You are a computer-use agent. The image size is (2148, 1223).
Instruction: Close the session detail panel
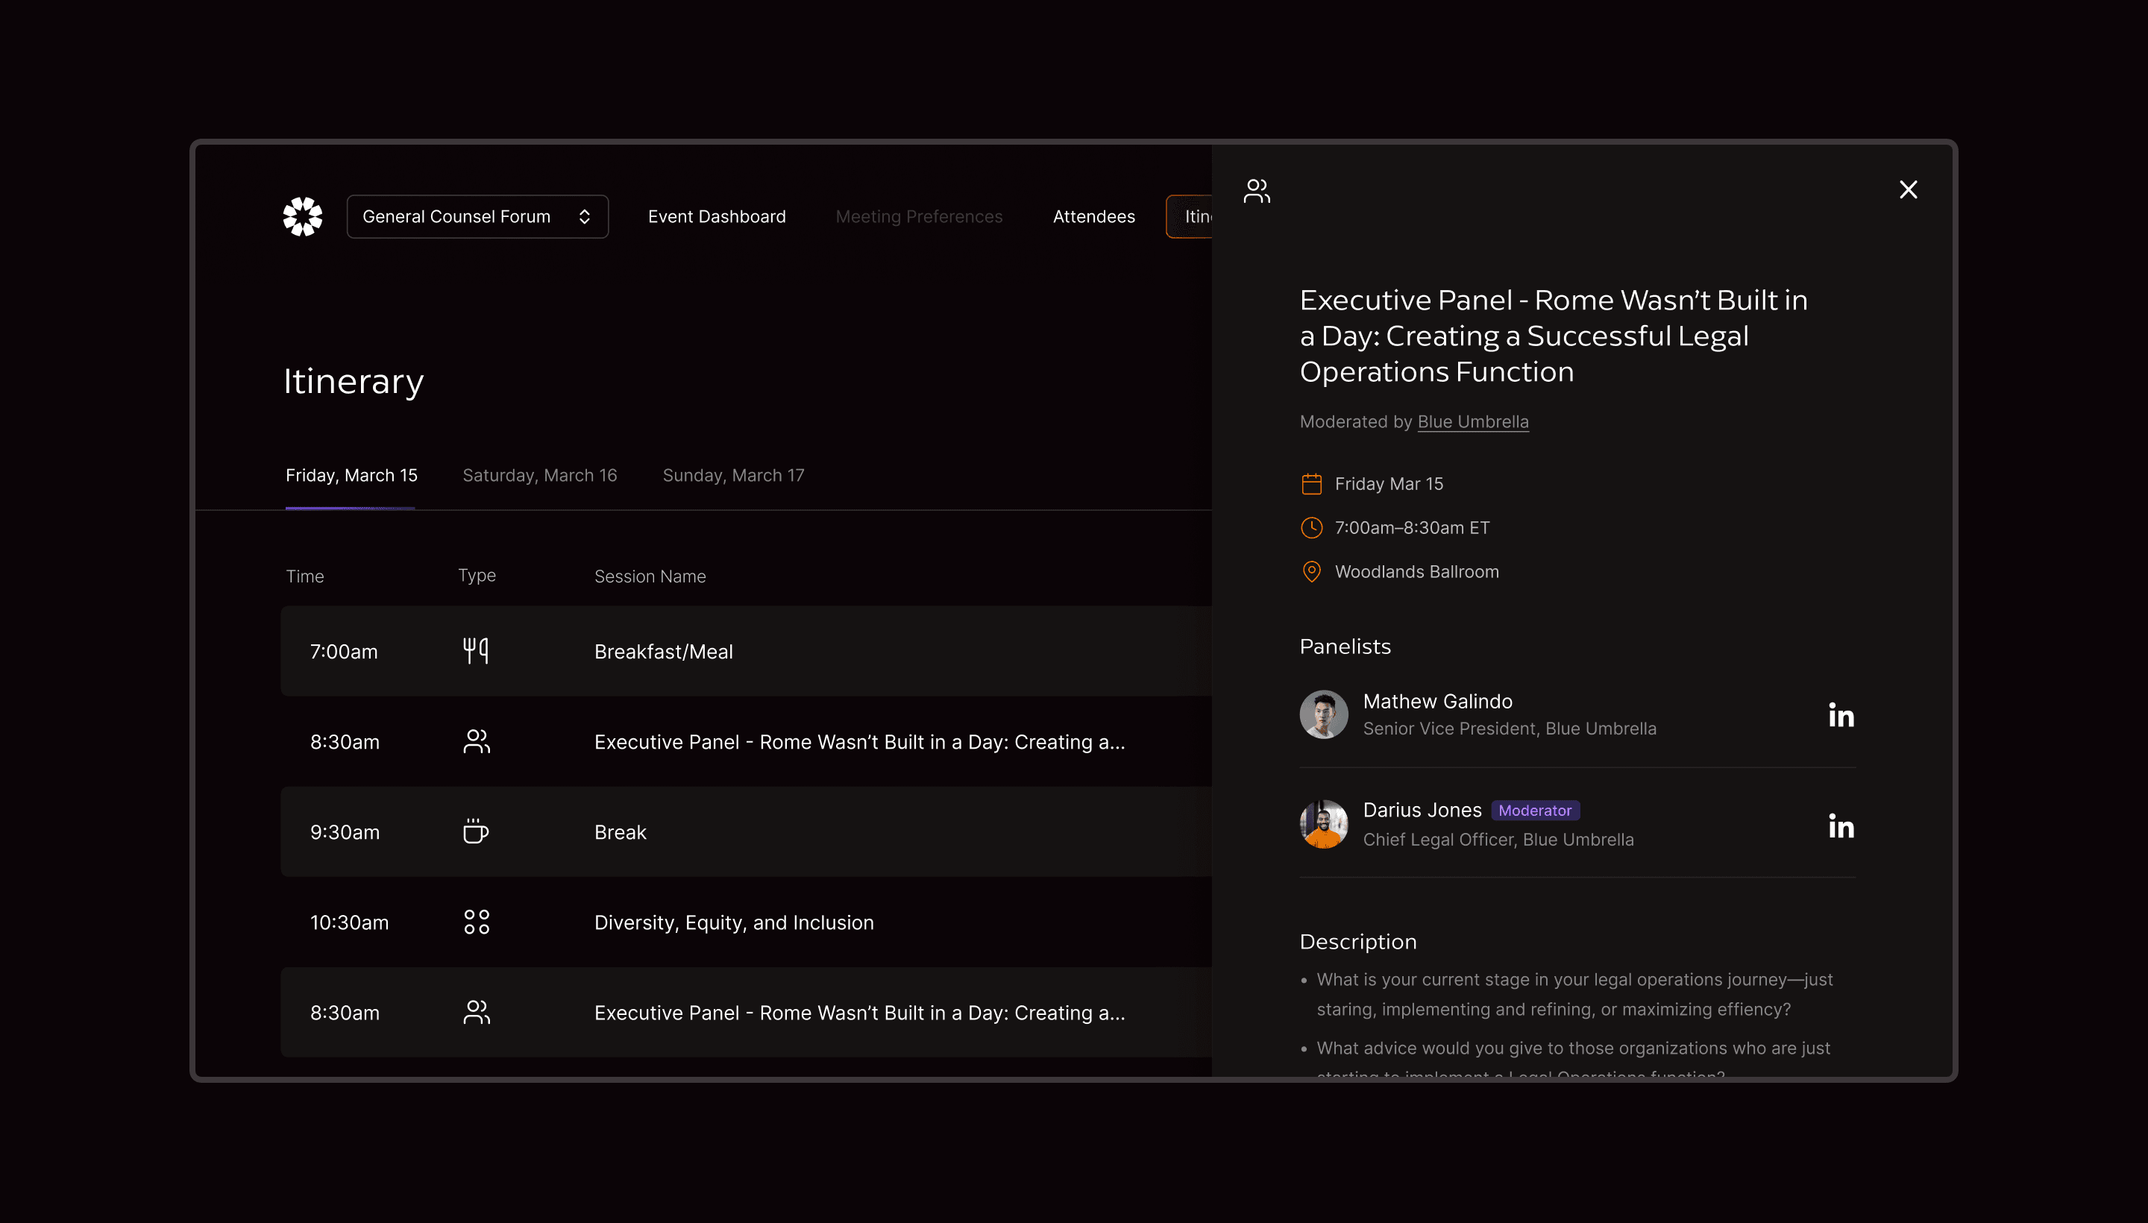click(x=1908, y=190)
